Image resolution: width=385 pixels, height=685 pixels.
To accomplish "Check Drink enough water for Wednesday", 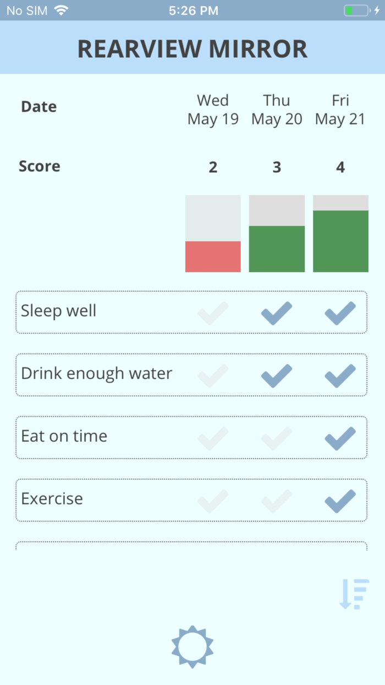I will 213,376.
